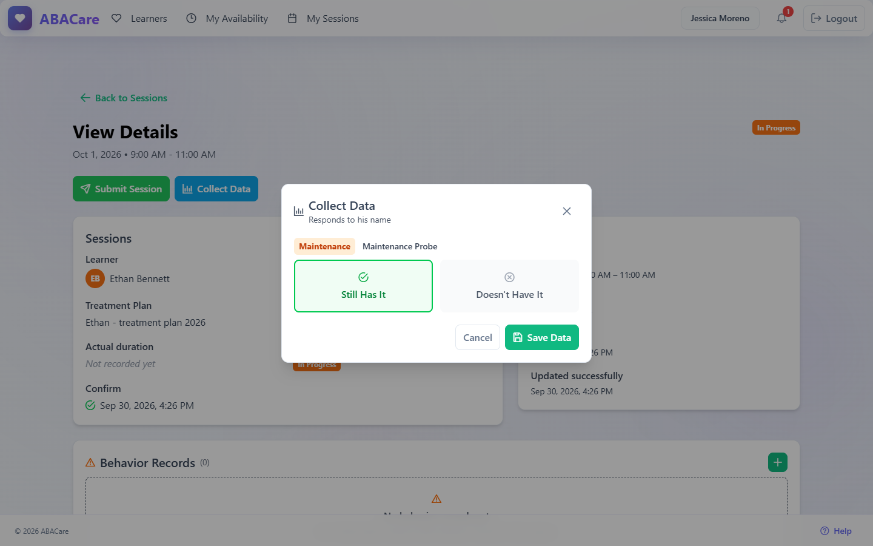Open the Help link in footer
The width and height of the screenshot is (873, 546).
click(836, 531)
